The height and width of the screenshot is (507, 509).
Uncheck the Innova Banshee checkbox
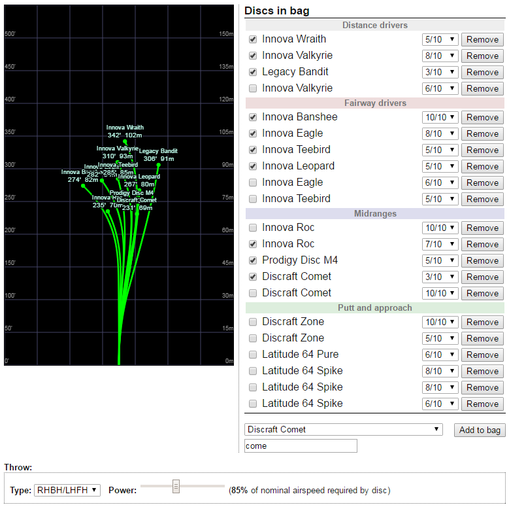253,117
